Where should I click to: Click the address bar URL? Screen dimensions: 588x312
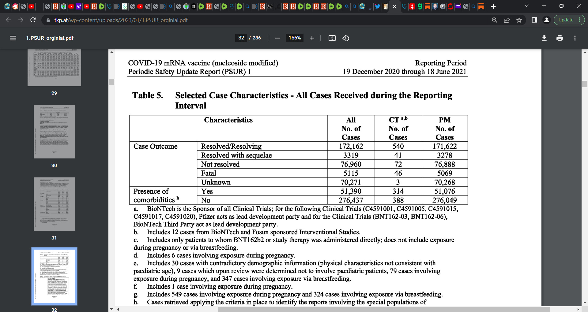click(x=121, y=20)
